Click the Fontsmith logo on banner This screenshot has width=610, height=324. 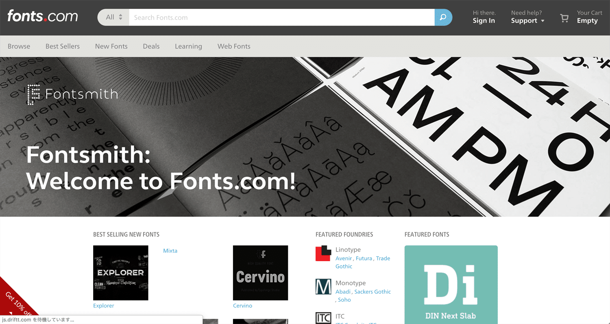72,94
